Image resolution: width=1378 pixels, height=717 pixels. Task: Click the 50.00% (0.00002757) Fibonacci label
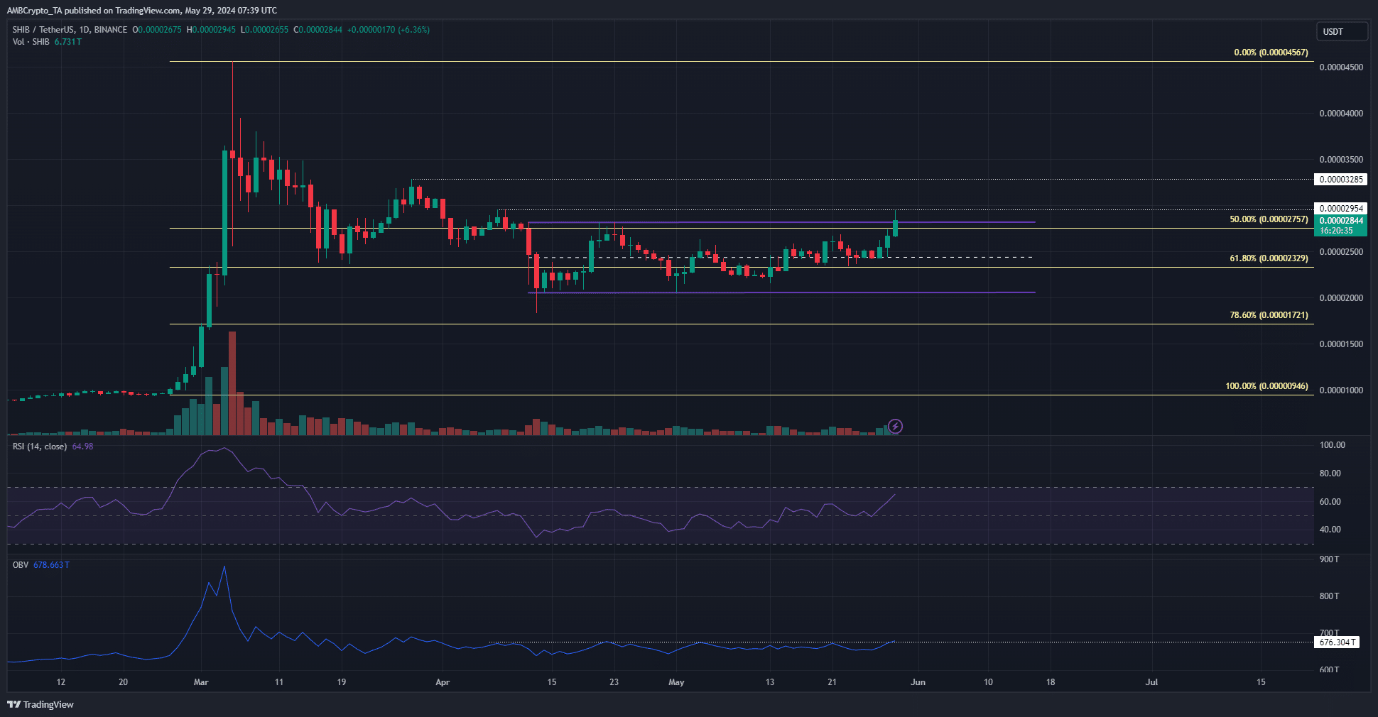[x=1269, y=219]
